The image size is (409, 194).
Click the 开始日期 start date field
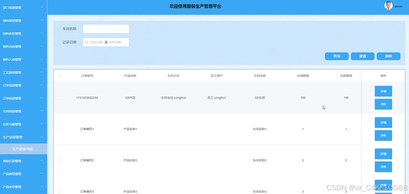pos(96,42)
